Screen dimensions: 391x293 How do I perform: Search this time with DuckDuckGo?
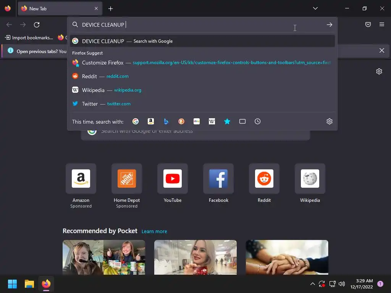coord(181,121)
